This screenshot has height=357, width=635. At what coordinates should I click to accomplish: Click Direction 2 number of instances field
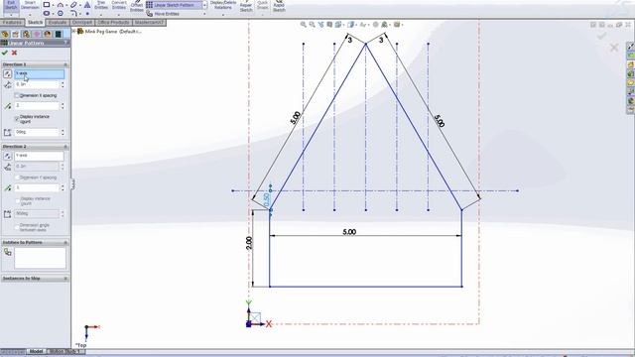[x=37, y=187]
